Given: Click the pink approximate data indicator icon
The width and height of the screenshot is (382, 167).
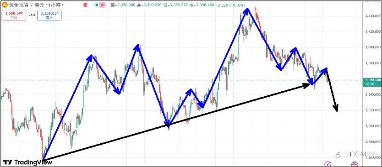Looking at the screenshot, I should 102,5.
